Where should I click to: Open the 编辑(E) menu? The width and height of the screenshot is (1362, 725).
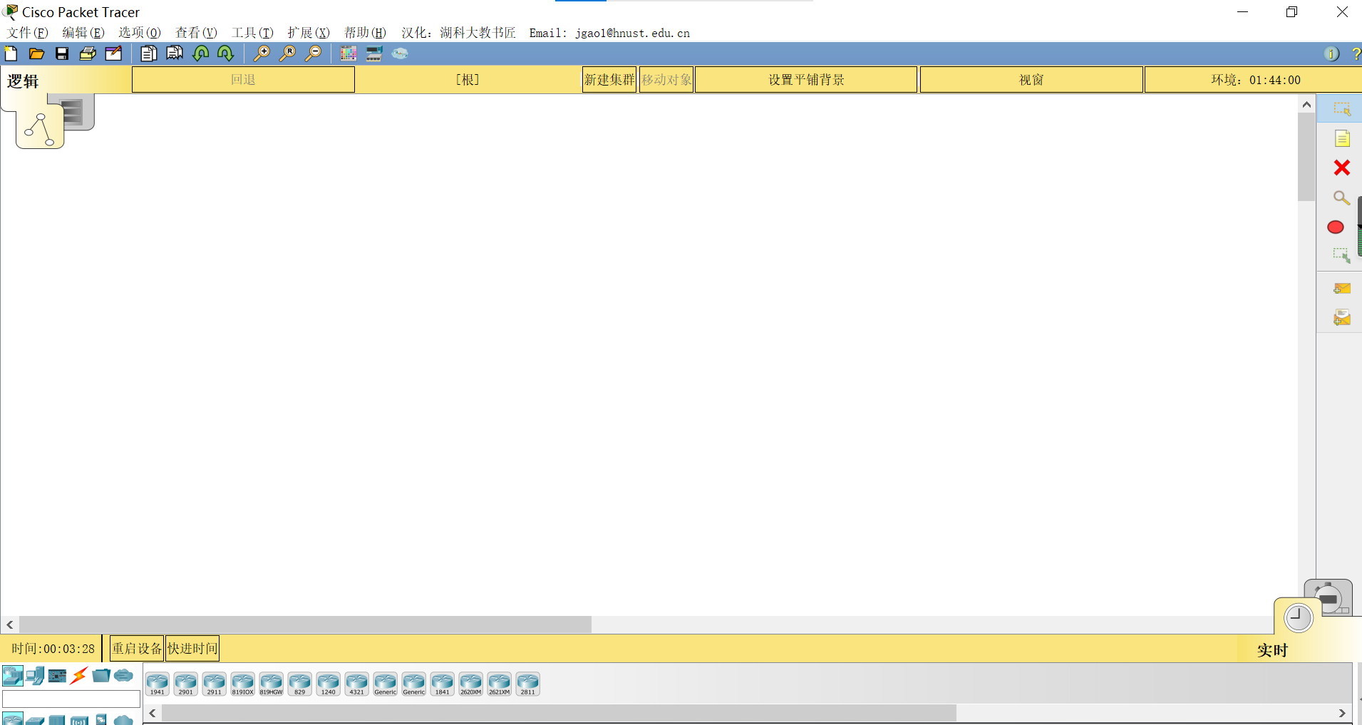pyautogui.click(x=83, y=33)
